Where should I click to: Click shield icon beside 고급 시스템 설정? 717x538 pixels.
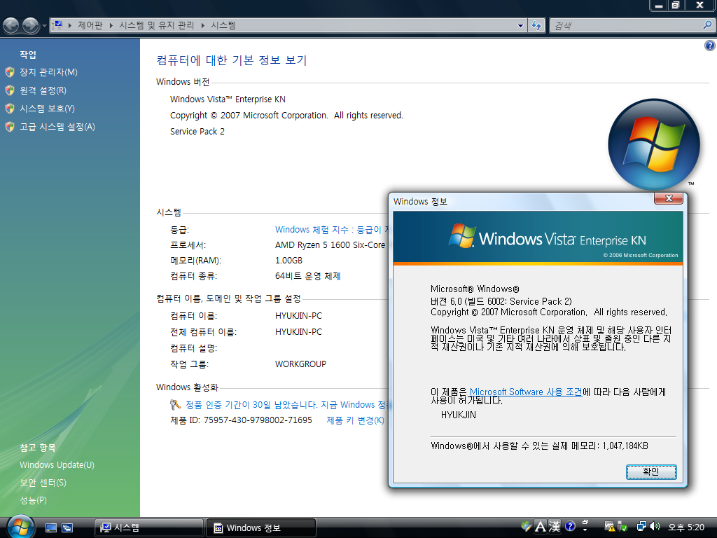(x=10, y=127)
